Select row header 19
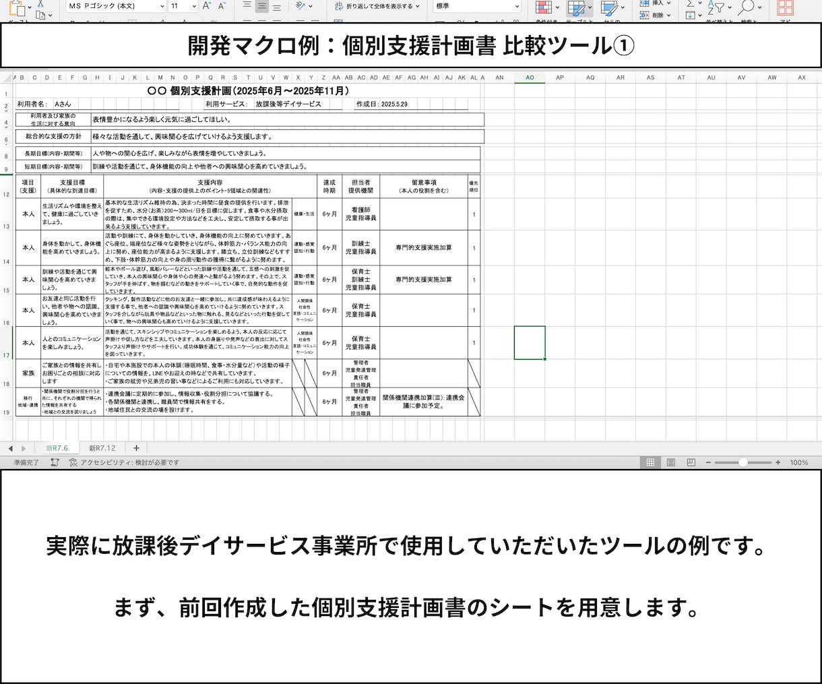 coord(7,402)
